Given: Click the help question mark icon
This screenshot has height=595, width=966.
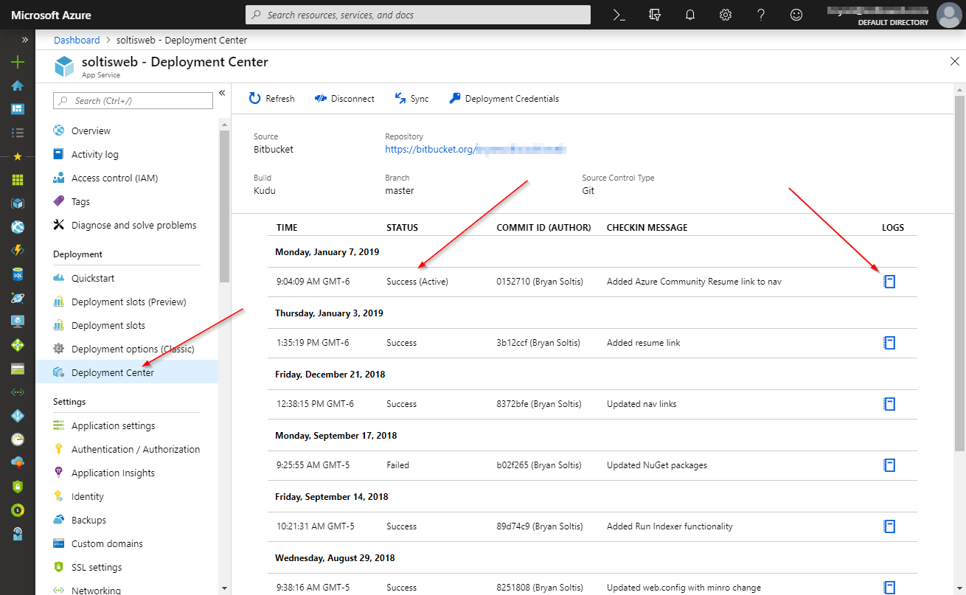Looking at the screenshot, I should (761, 15).
